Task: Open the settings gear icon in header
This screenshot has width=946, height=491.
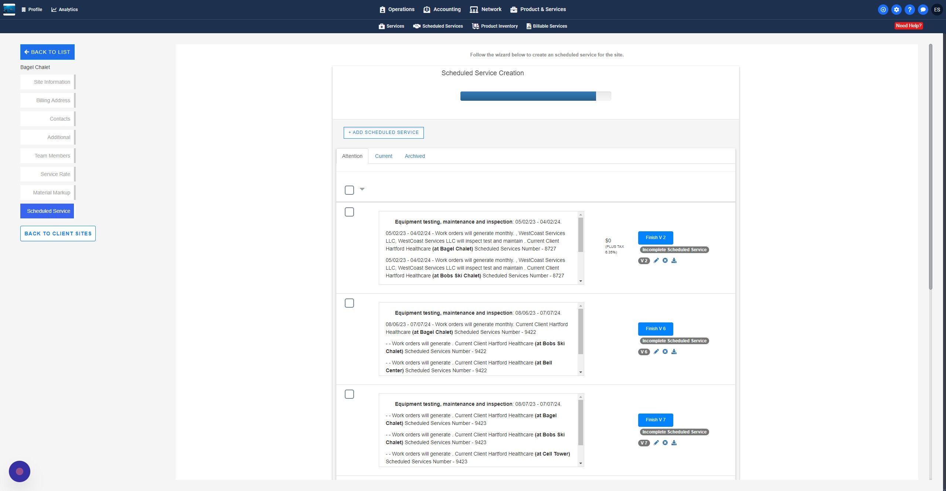Action: click(x=896, y=10)
